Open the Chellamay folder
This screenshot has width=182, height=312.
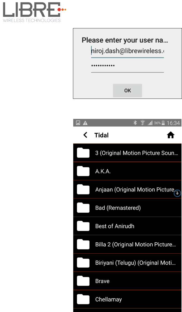coord(127,299)
